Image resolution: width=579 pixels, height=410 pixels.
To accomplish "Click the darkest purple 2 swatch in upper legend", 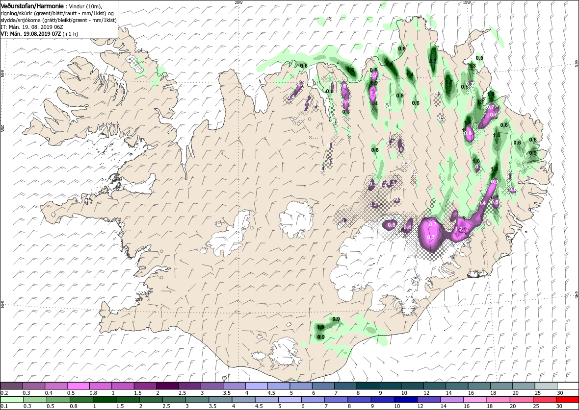I will point(167,386).
